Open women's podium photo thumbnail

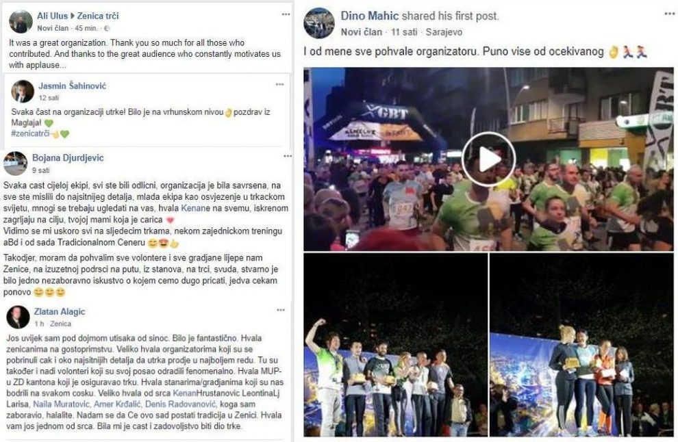[x=581, y=345]
